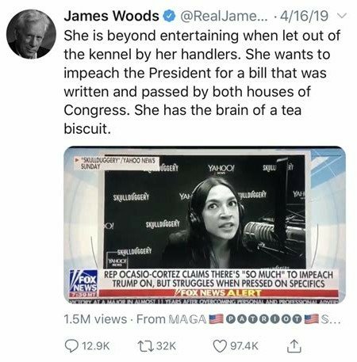Click the blue verified badge
This screenshot has height=362, width=357.
[x=169, y=16]
